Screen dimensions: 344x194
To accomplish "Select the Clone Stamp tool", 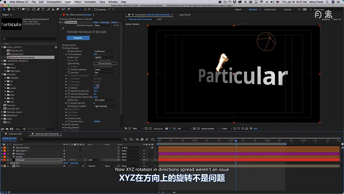I will point(53,10).
